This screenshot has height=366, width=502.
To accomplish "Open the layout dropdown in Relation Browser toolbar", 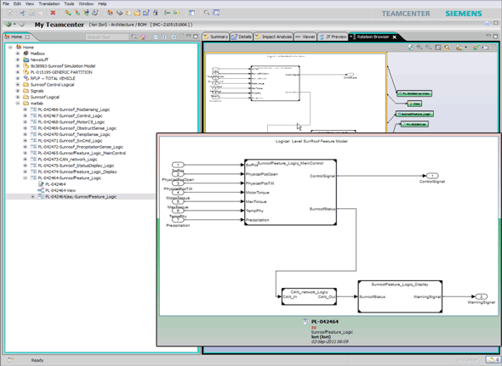I will [465, 48].
